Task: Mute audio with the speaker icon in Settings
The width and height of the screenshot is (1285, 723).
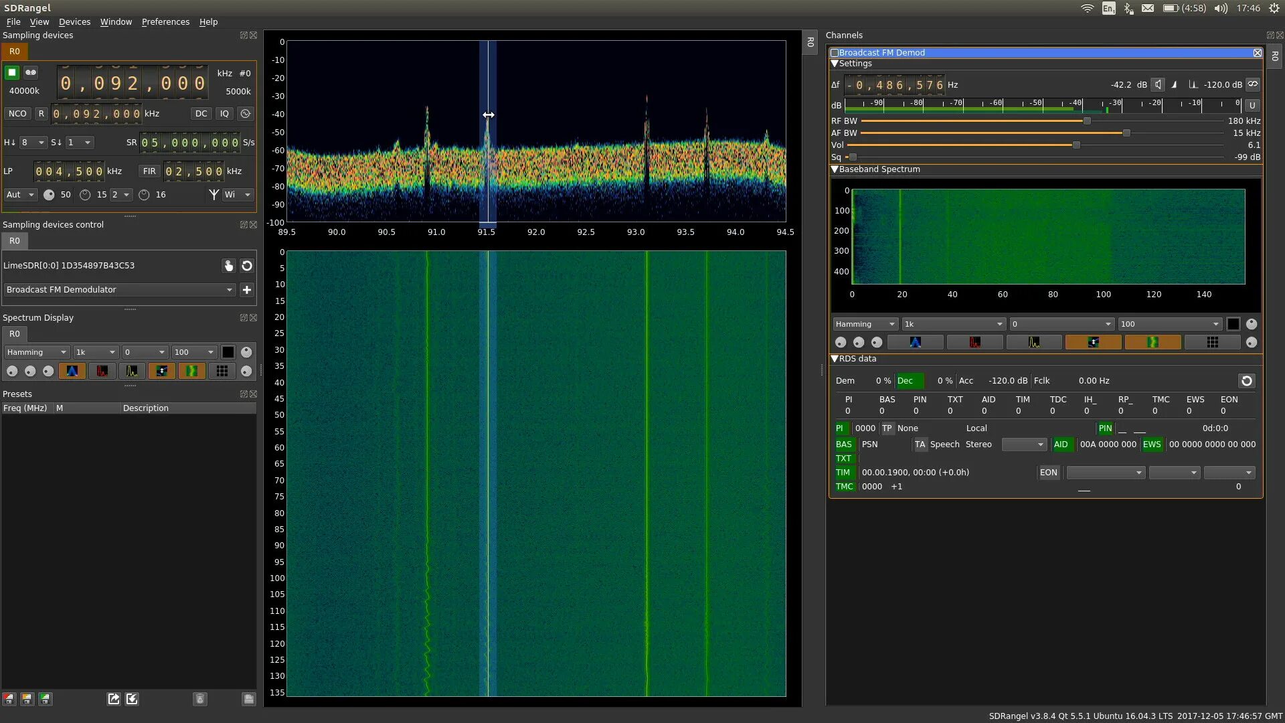Action: 1159,84
